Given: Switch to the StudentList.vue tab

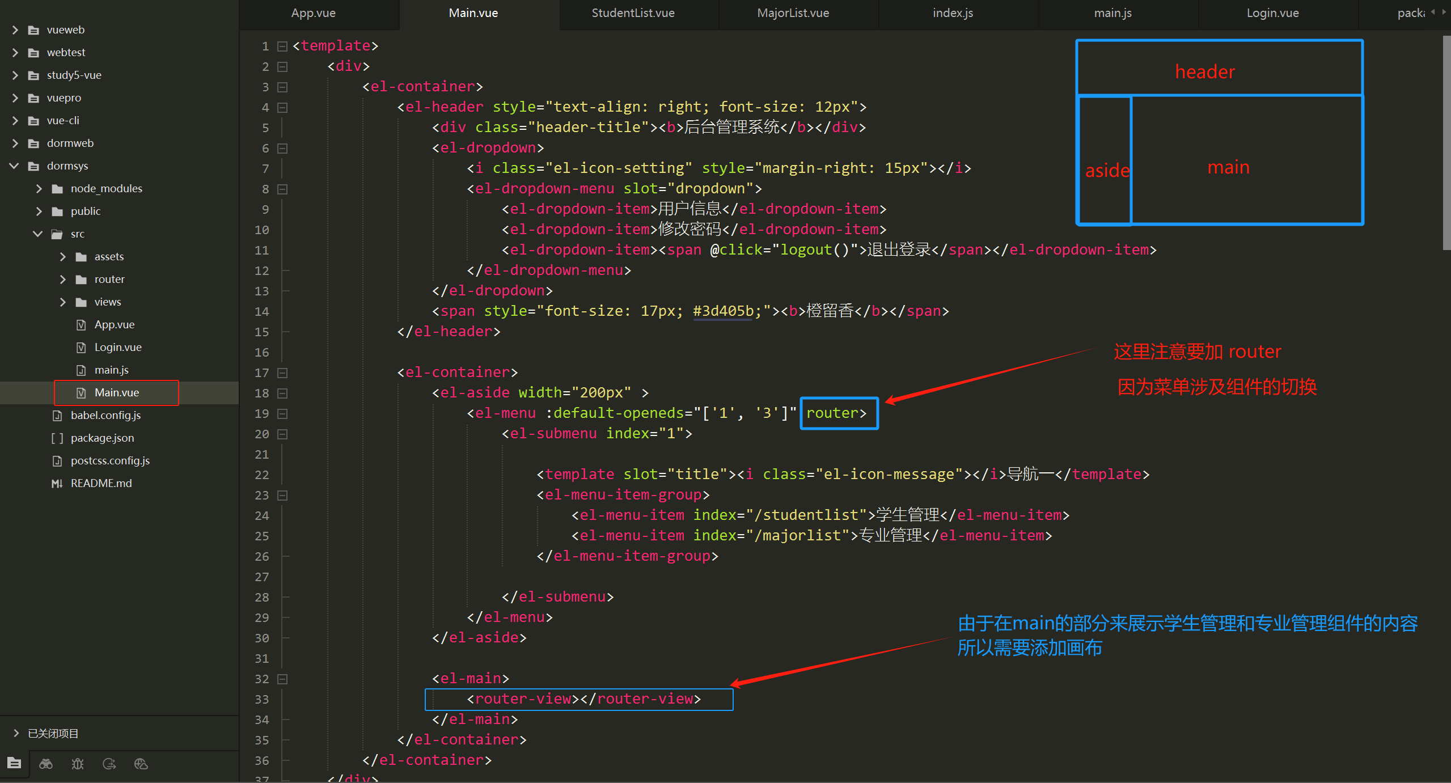Looking at the screenshot, I should pos(633,13).
